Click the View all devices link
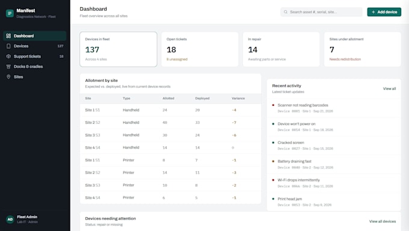409x231 pixels. tap(383, 221)
